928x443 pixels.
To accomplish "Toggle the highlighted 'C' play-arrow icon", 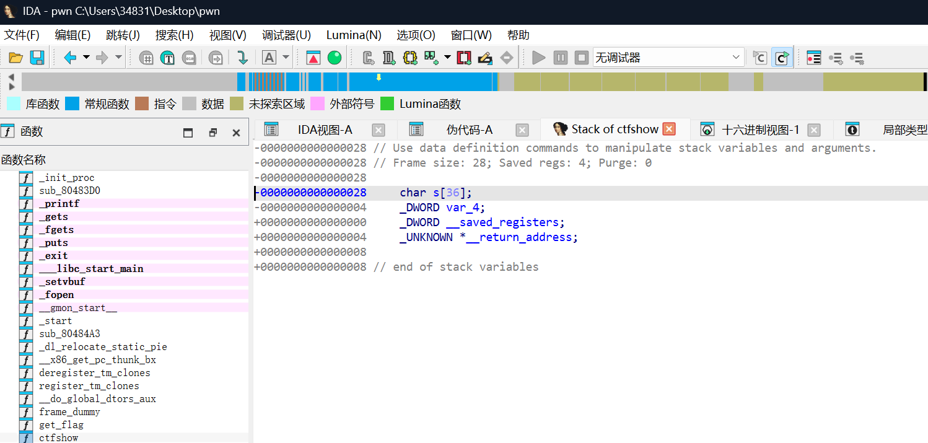I will pos(782,58).
